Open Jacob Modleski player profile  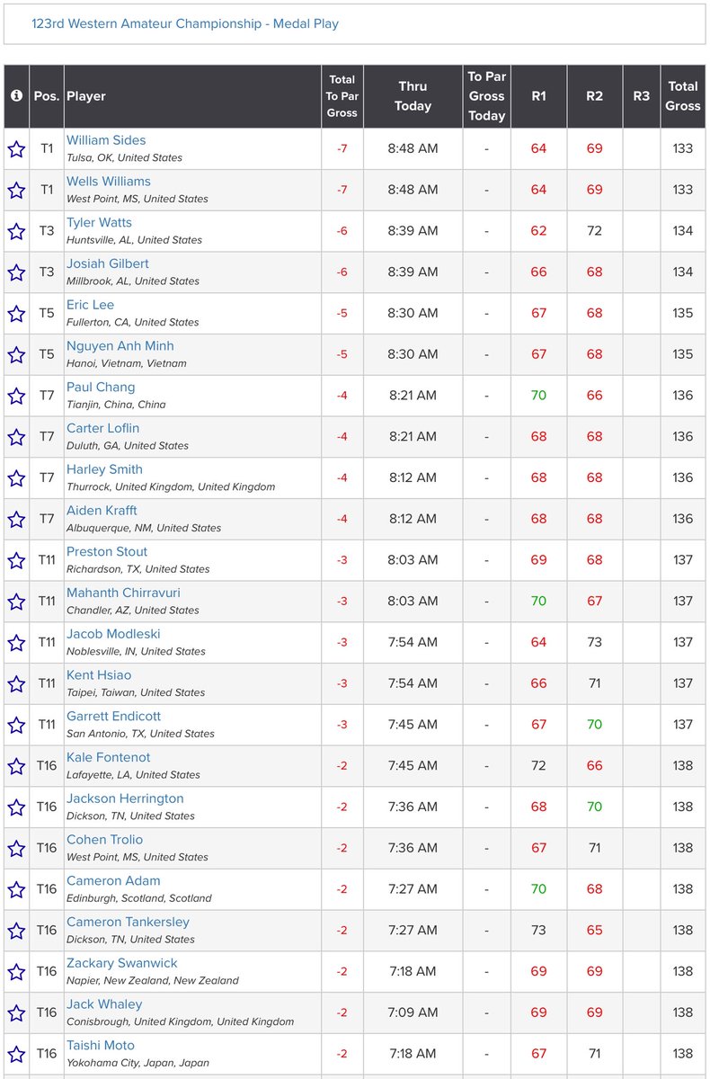tap(111, 634)
